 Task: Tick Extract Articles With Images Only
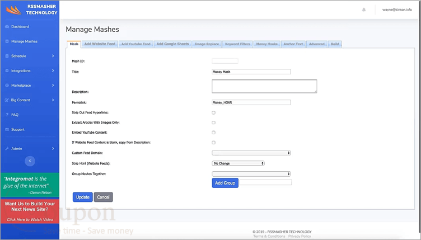click(x=213, y=123)
